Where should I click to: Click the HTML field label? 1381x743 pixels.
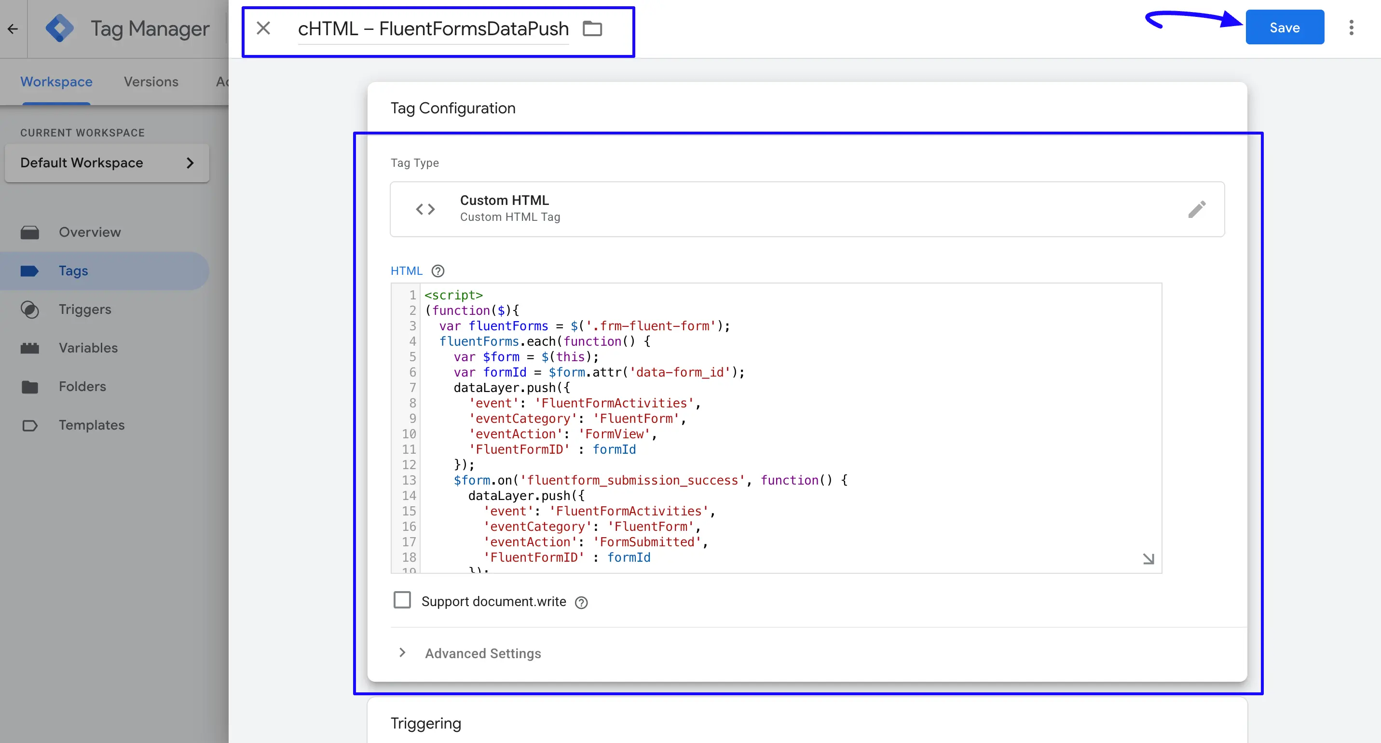(x=406, y=271)
